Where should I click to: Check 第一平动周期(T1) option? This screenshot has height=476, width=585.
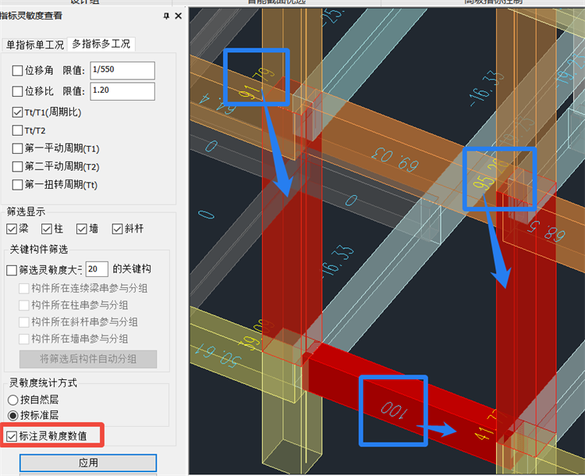(18, 148)
